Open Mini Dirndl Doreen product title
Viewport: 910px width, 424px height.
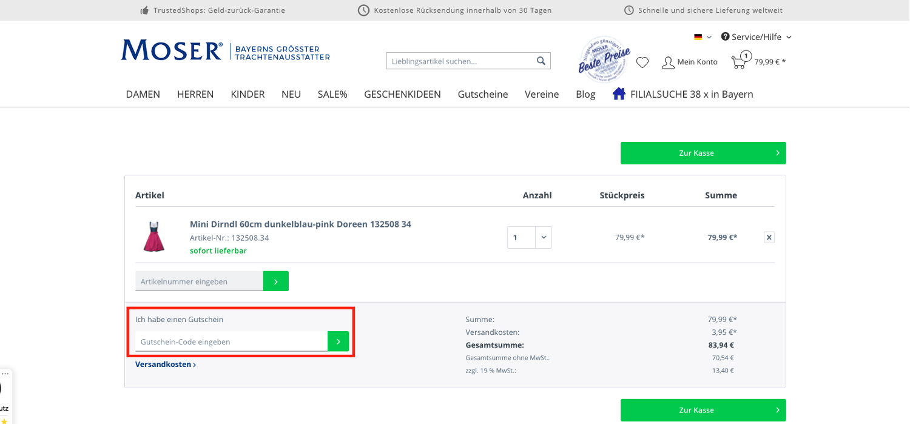click(x=300, y=224)
